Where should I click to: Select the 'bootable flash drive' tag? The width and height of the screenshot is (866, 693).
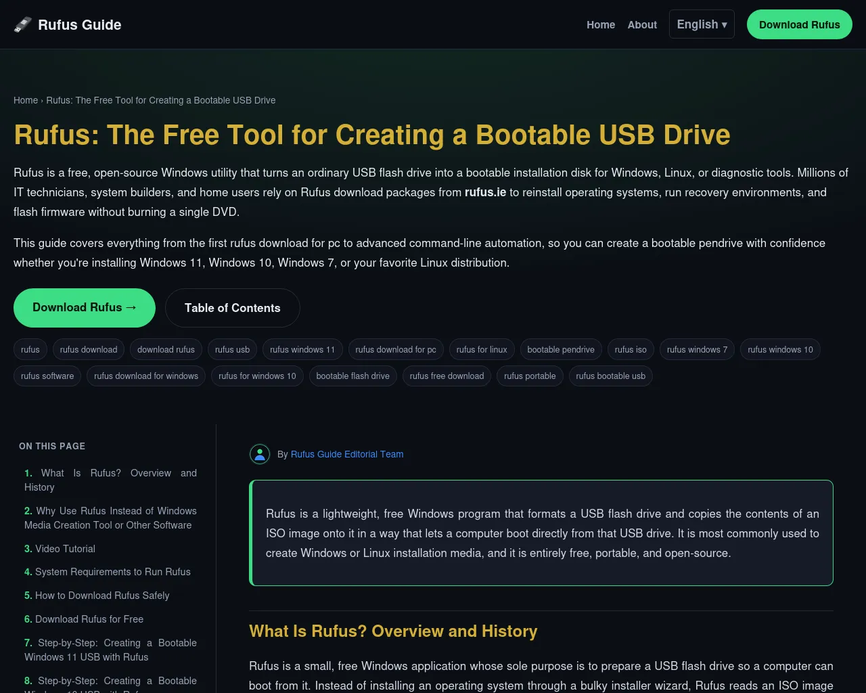coord(352,376)
